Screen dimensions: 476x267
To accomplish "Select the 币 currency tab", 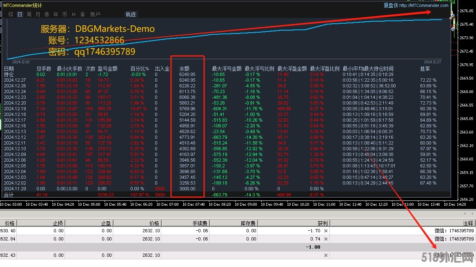I will click(65, 14).
